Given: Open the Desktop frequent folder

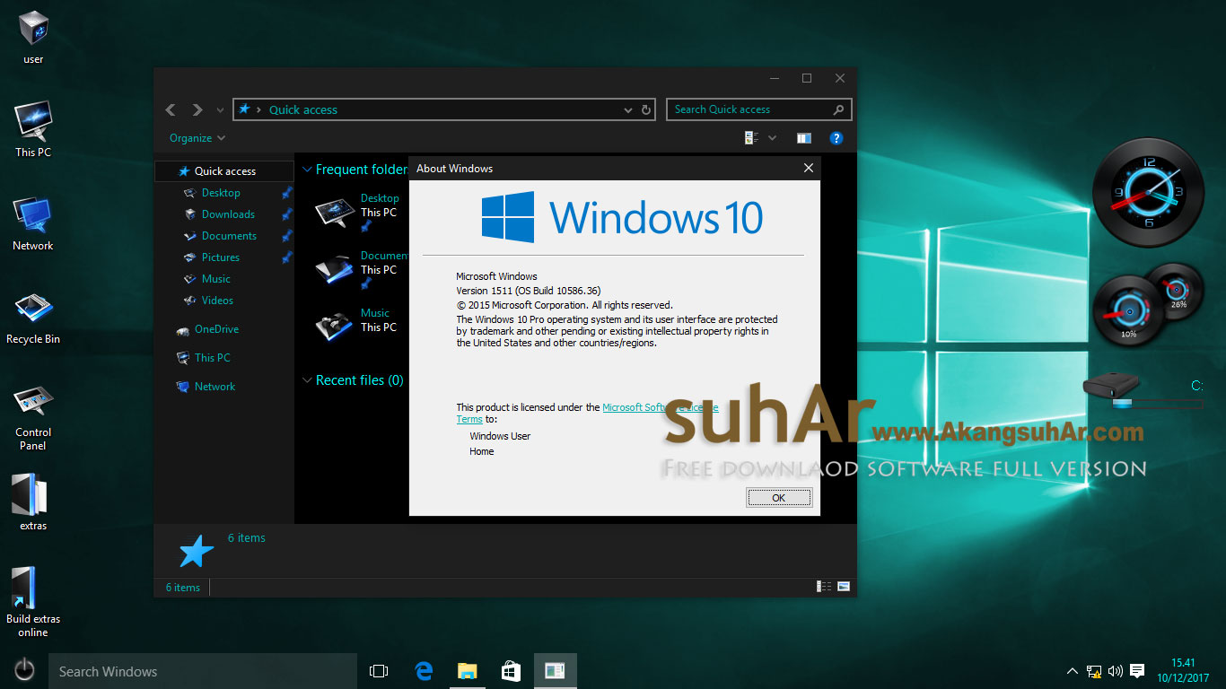Looking at the screenshot, I should tap(359, 212).
